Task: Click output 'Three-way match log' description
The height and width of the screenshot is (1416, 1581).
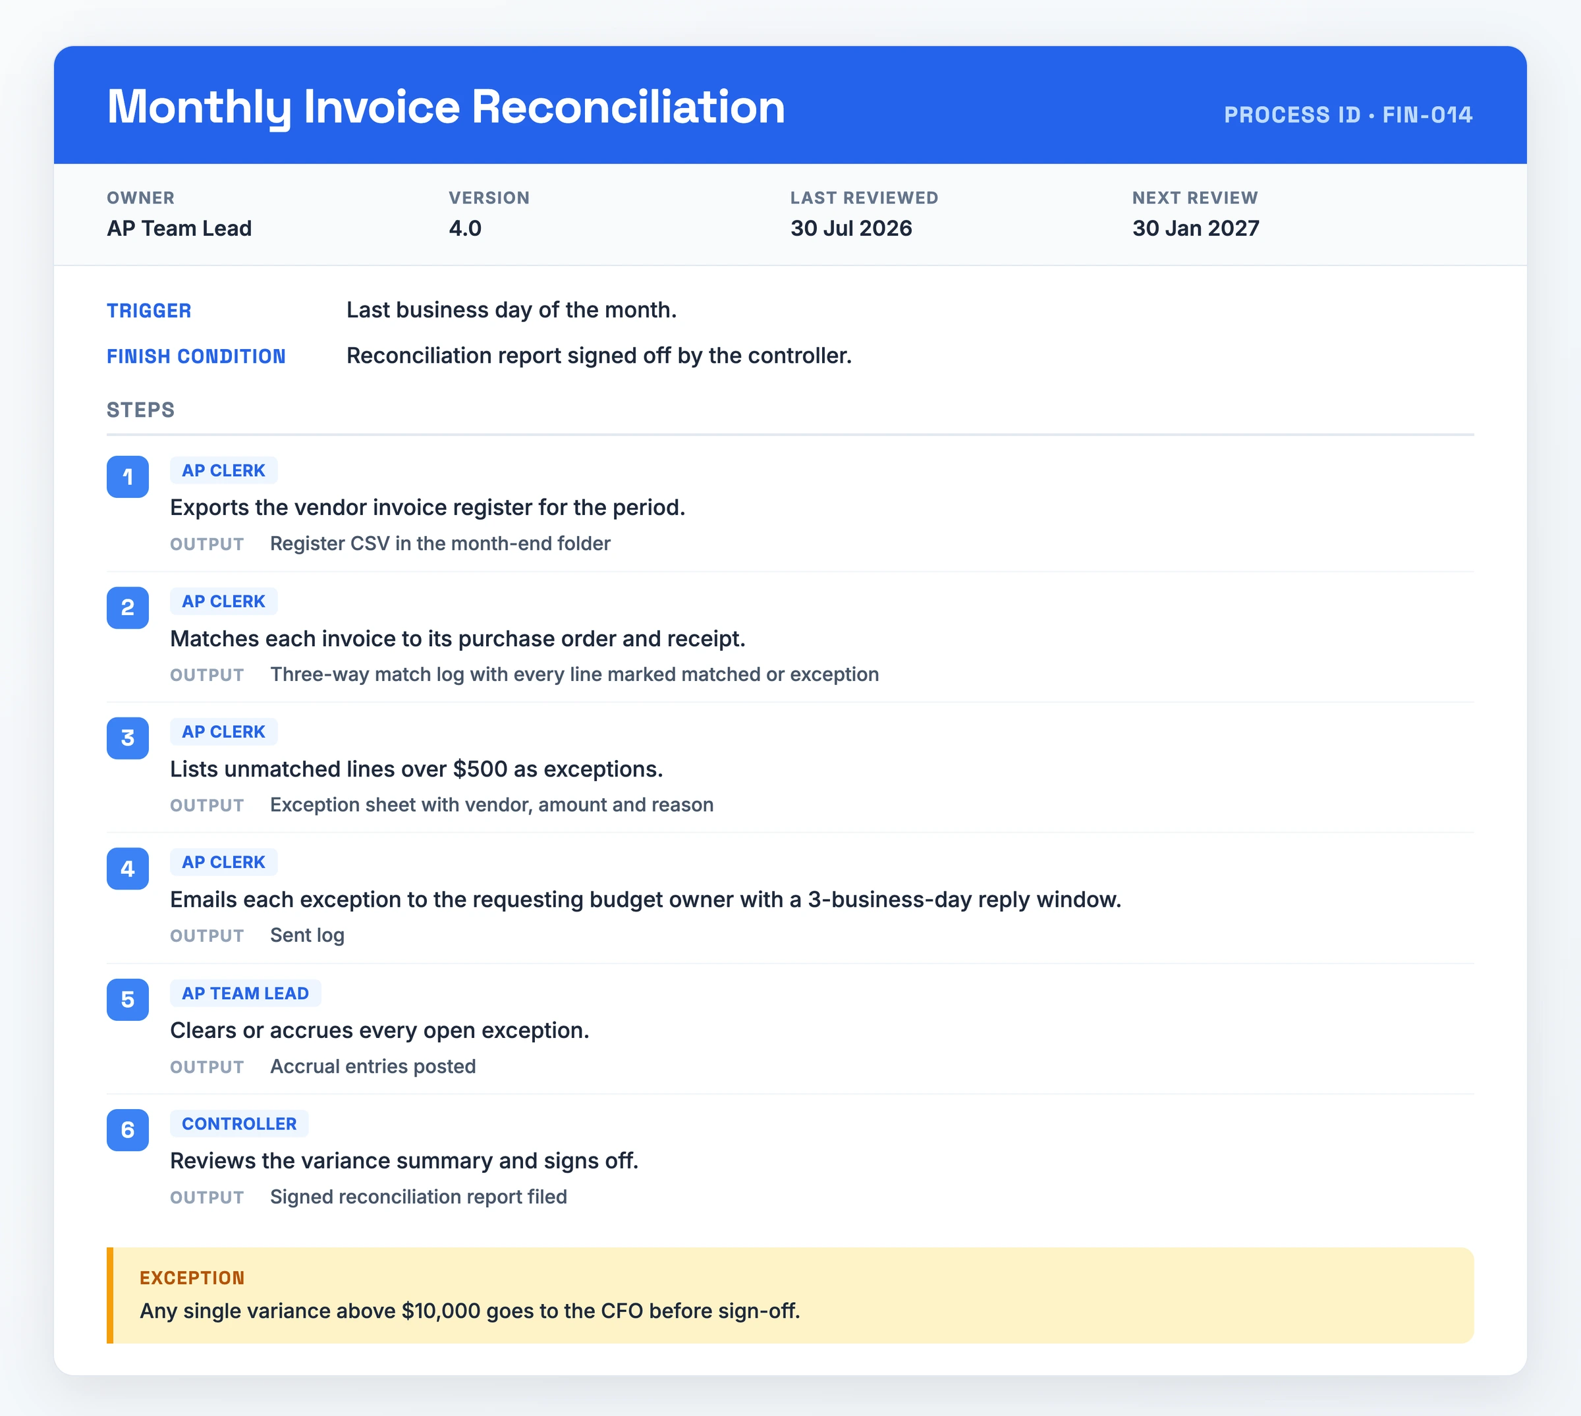Action: pos(575,674)
